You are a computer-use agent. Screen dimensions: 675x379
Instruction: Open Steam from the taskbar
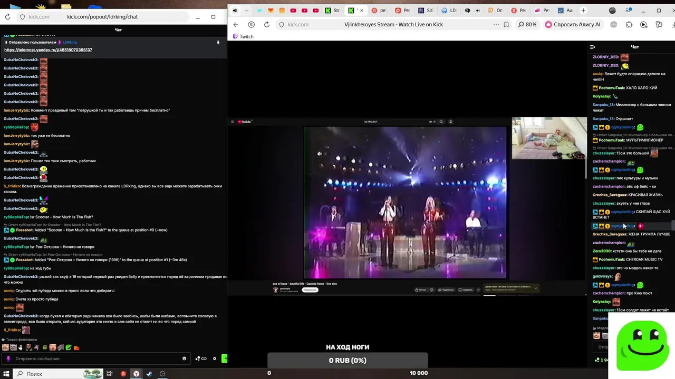tap(149, 374)
